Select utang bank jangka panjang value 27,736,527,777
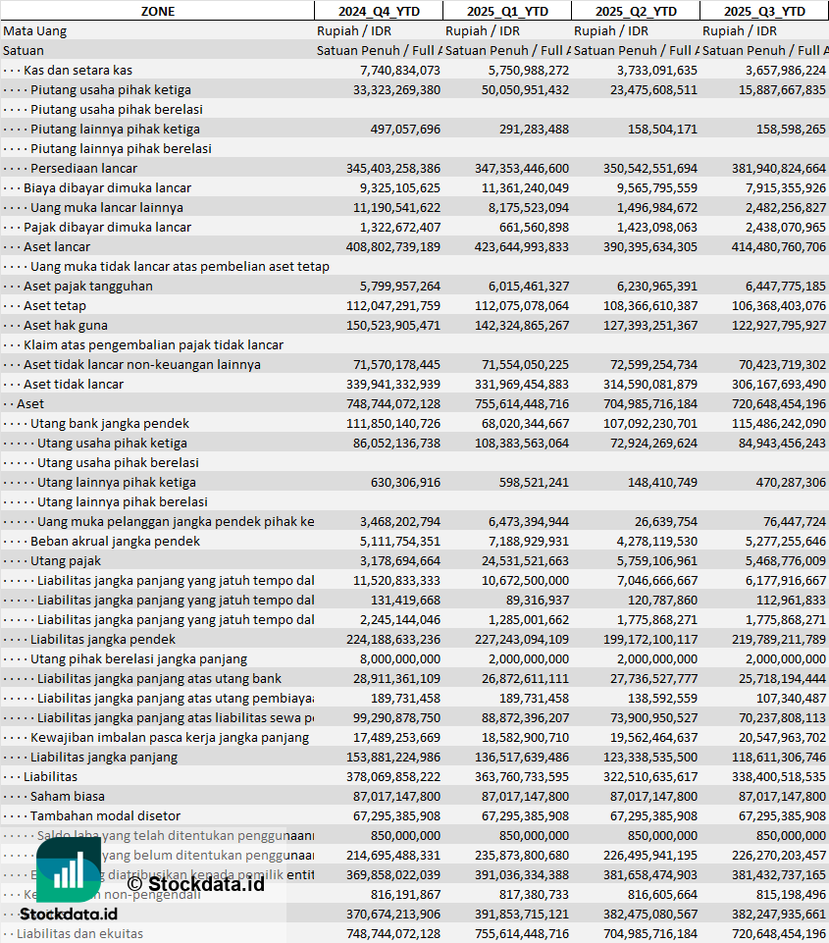Image resolution: width=829 pixels, height=943 pixels. pyautogui.click(x=653, y=679)
